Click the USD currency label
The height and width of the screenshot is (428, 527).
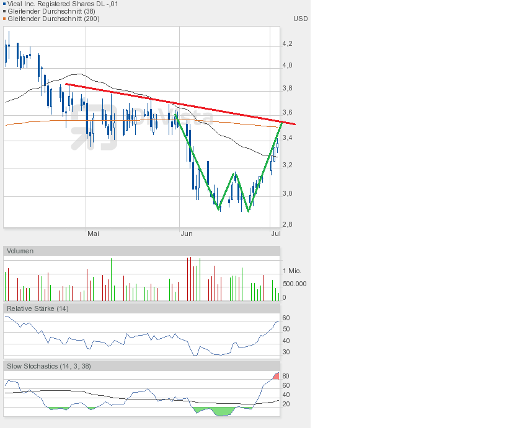(300, 19)
